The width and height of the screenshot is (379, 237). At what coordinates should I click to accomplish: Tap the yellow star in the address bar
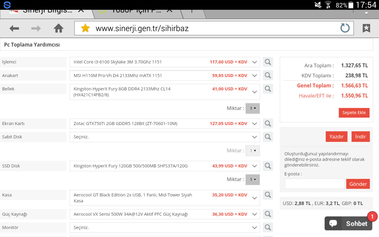click(x=85, y=28)
